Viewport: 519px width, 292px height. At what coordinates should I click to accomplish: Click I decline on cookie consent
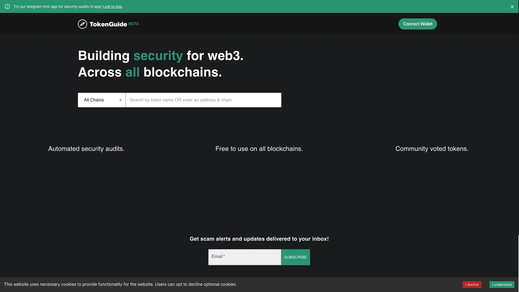(x=472, y=284)
